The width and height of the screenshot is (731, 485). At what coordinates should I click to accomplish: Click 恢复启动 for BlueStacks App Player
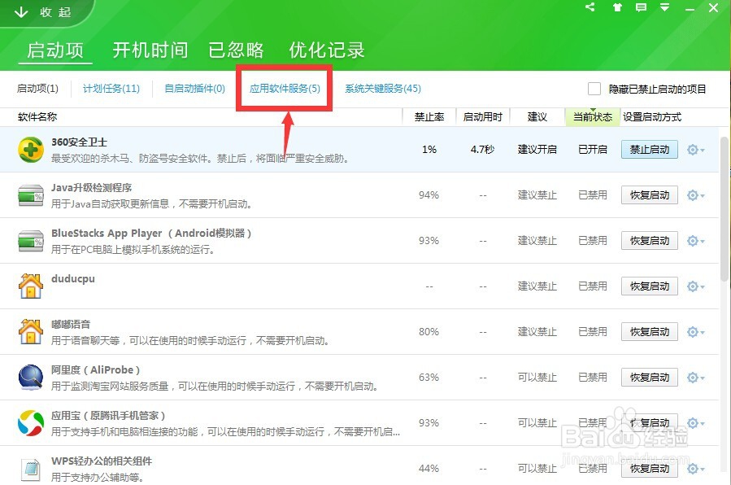point(650,241)
